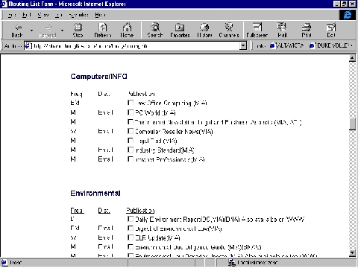The width and height of the screenshot is (358, 268).
Task: Click the Internet Explorer title bar icon
Action: coord(4,4)
